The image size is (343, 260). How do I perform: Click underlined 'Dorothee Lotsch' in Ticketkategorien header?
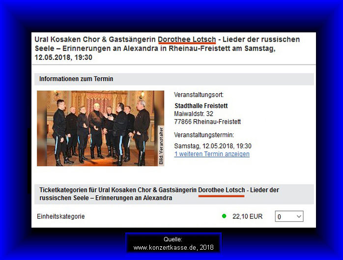coord(221,190)
